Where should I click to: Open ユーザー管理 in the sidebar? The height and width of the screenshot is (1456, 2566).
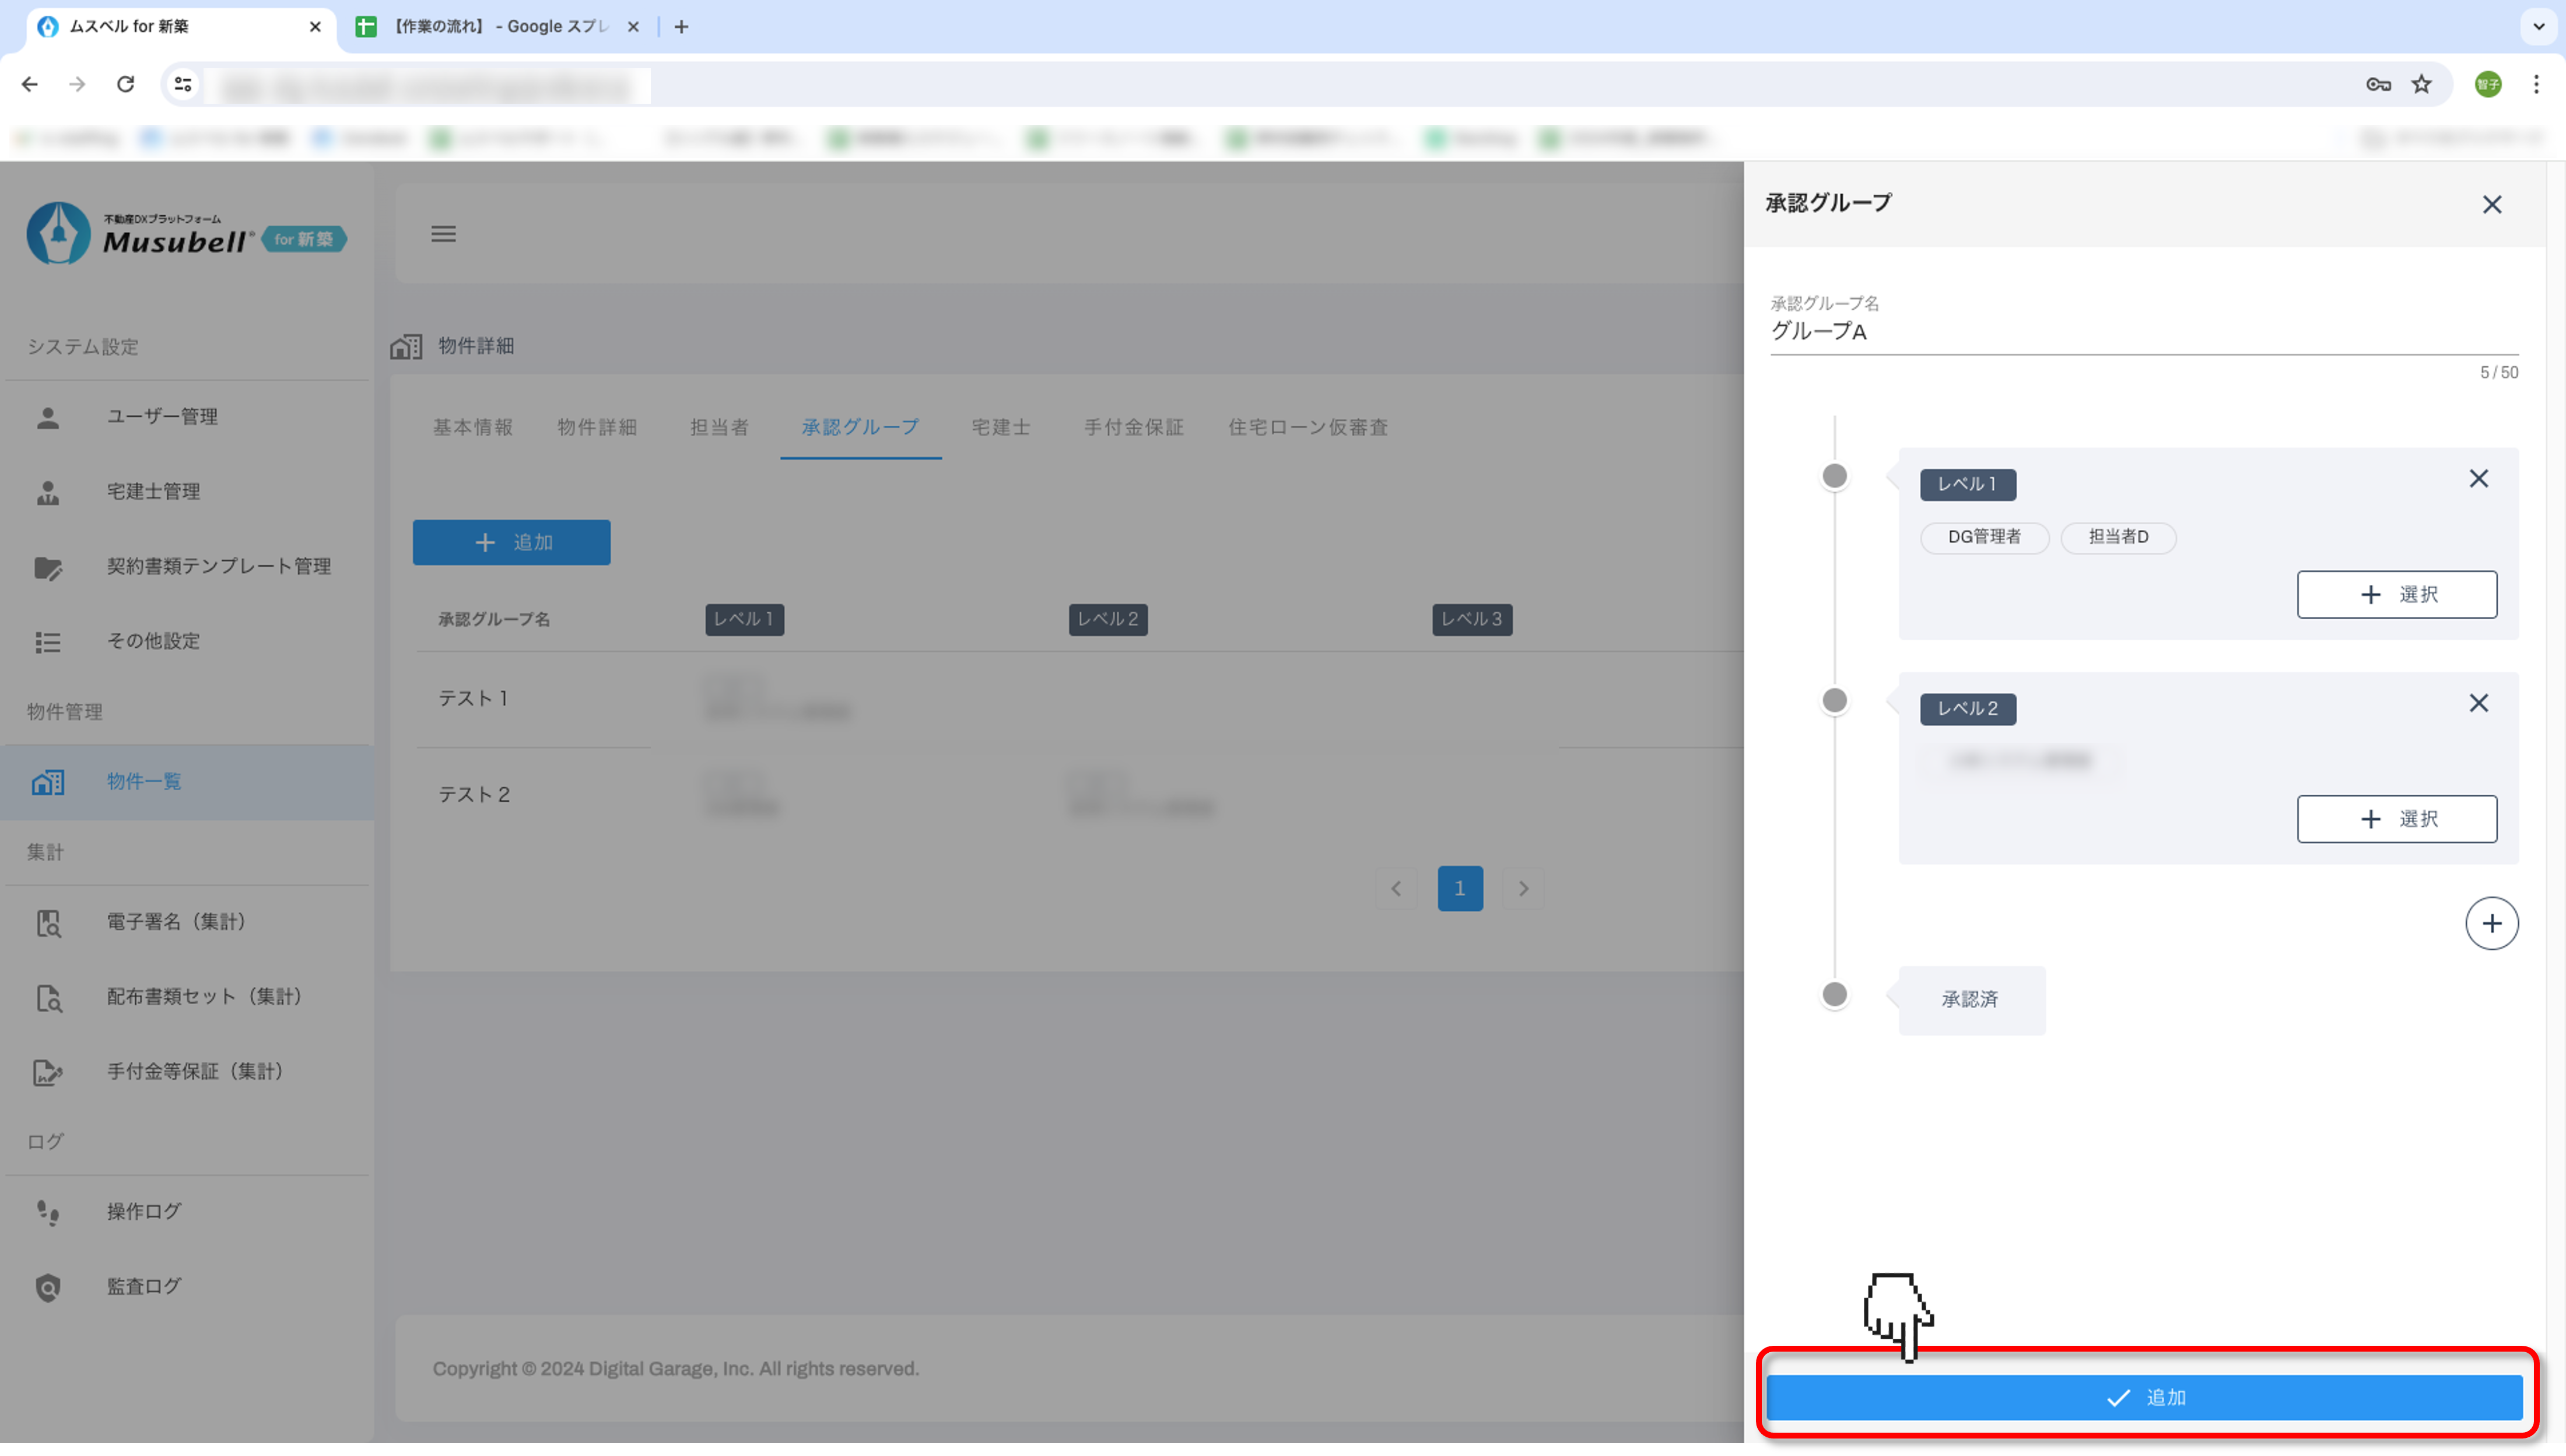(x=162, y=417)
